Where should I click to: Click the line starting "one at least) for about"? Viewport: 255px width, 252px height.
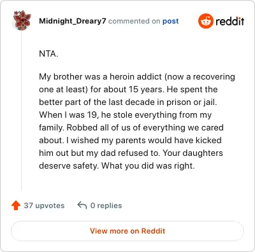point(128,89)
